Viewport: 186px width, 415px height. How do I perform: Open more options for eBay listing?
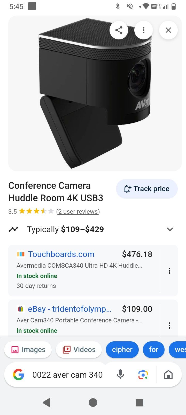[x=169, y=326]
